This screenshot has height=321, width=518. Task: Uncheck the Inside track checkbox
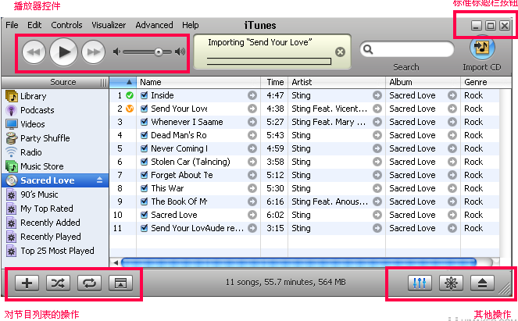click(x=144, y=95)
